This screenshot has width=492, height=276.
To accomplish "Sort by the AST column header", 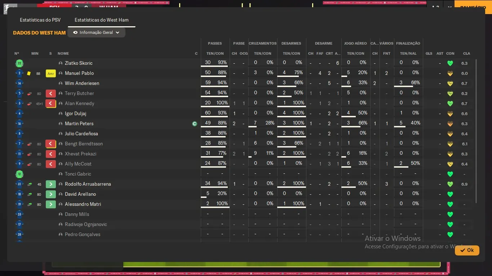I will coord(440,54).
